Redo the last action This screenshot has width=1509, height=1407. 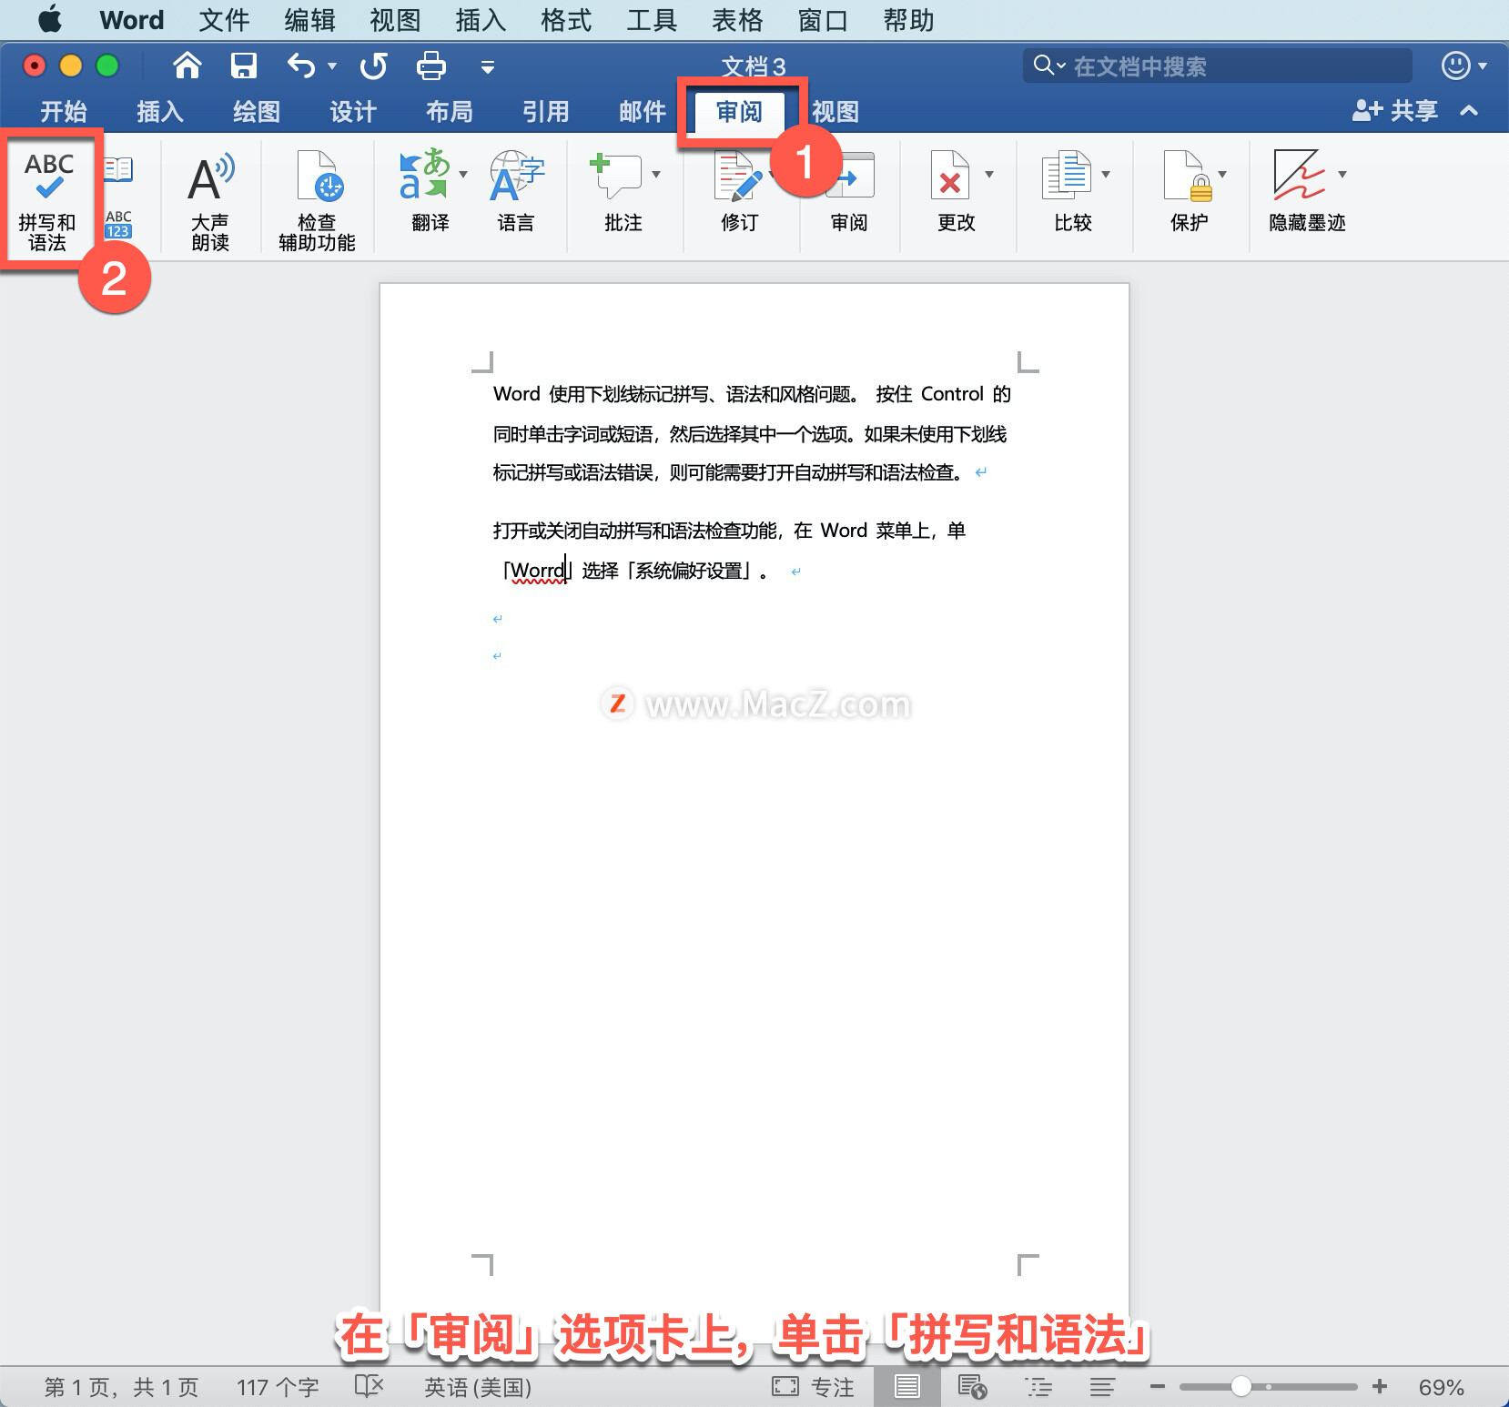pos(373,66)
